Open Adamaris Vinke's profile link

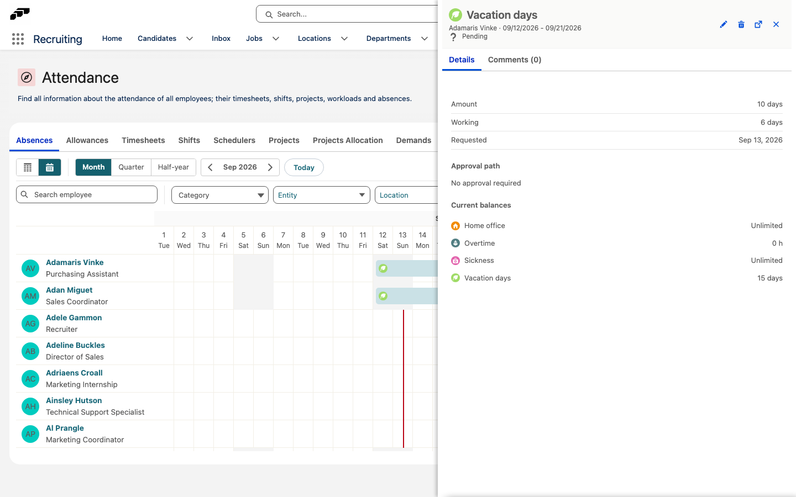(75, 263)
